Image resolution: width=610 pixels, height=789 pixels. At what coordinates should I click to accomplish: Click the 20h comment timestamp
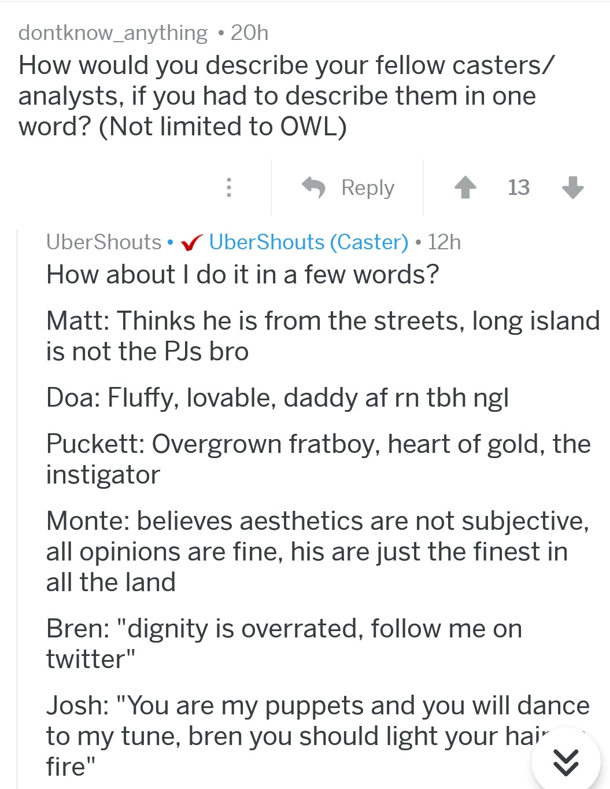coord(250,33)
